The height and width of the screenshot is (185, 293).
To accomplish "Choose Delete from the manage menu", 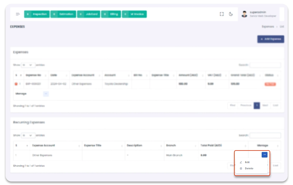I will pos(249,169).
